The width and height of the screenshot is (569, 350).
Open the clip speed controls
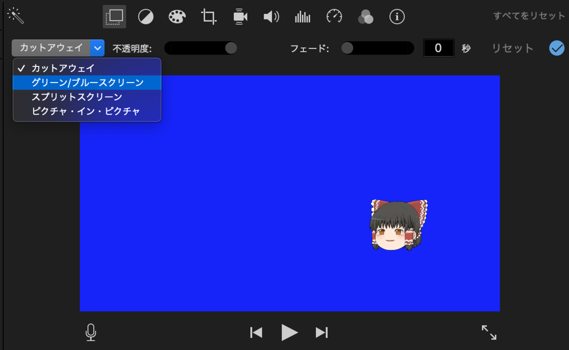pos(334,17)
